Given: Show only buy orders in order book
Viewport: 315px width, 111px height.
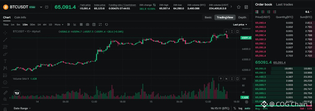Looking at the screenshot, I should [x=269, y=12].
